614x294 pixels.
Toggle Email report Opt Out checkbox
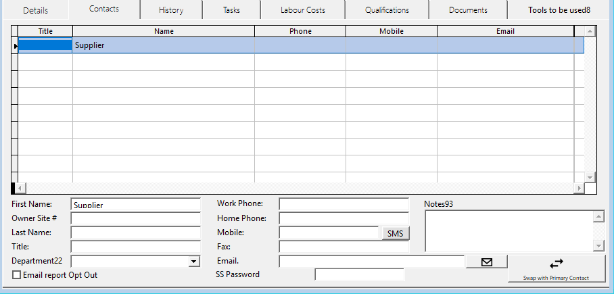17,275
